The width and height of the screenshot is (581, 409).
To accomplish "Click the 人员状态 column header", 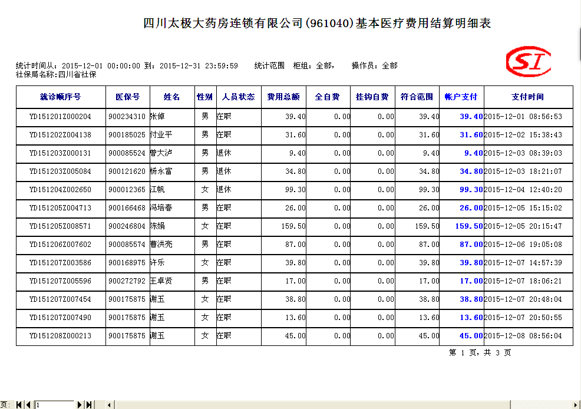I will [238, 97].
